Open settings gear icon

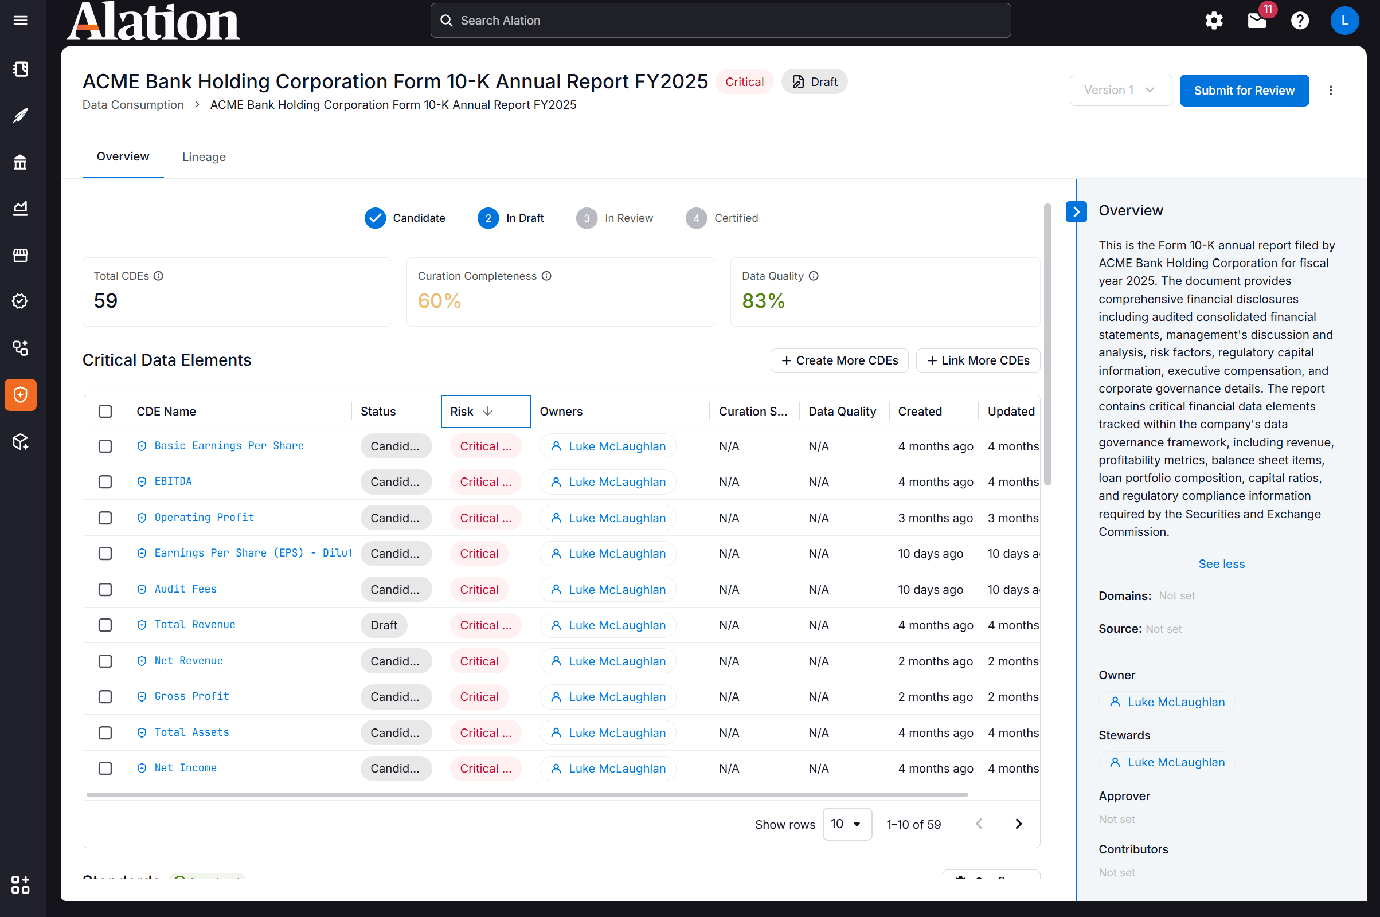pos(1214,21)
